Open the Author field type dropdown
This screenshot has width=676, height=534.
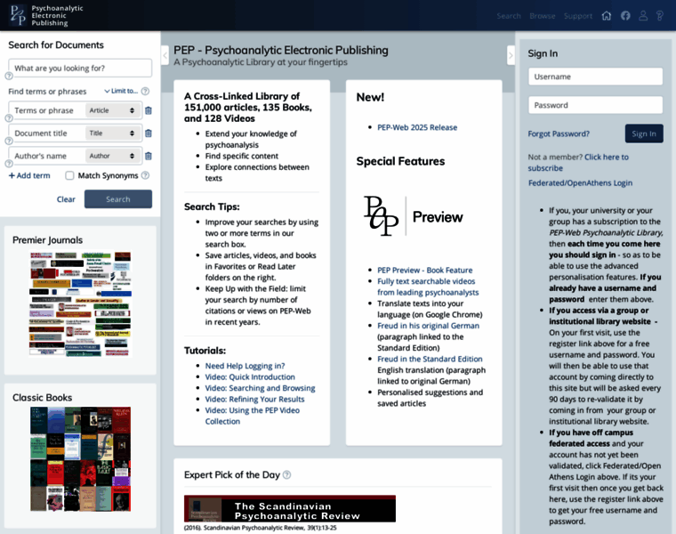click(x=112, y=156)
